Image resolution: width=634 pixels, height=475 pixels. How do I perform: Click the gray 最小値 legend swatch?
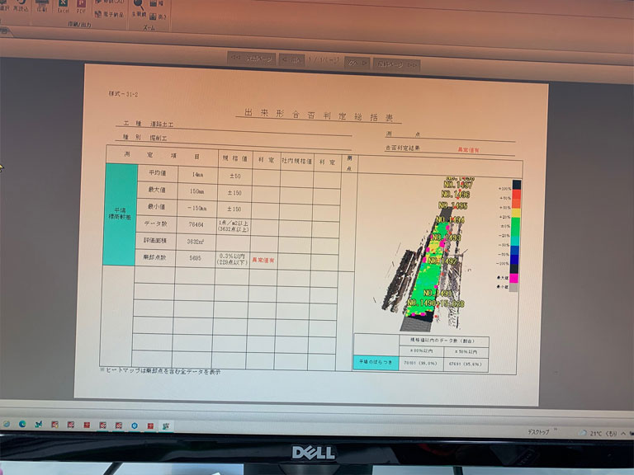click(x=513, y=287)
